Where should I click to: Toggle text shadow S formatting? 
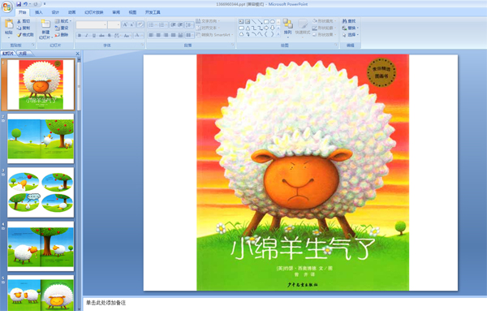tap(110, 36)
